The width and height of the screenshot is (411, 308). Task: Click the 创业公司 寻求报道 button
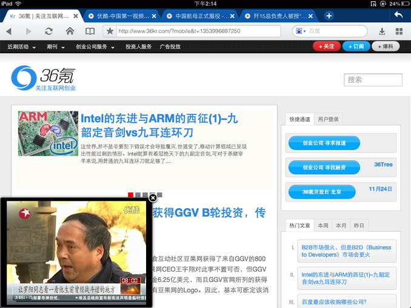tap(324, 143)
